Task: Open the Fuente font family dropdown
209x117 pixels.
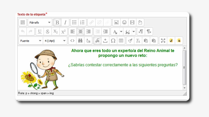Action: tap(31, 41)
